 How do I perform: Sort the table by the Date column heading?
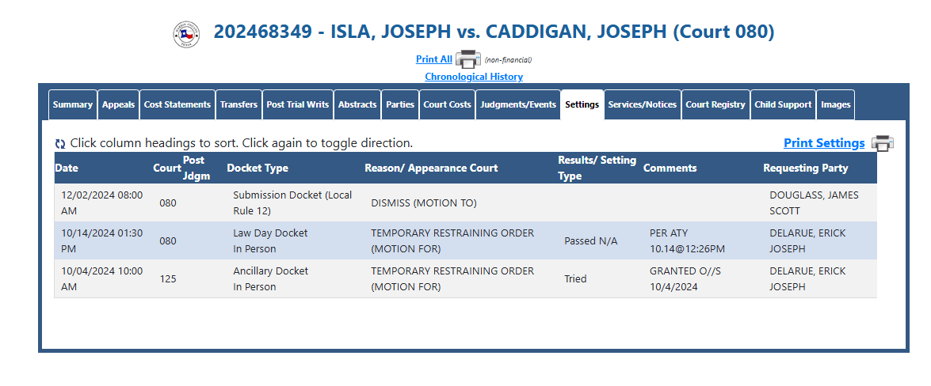(x=67, y=168)
